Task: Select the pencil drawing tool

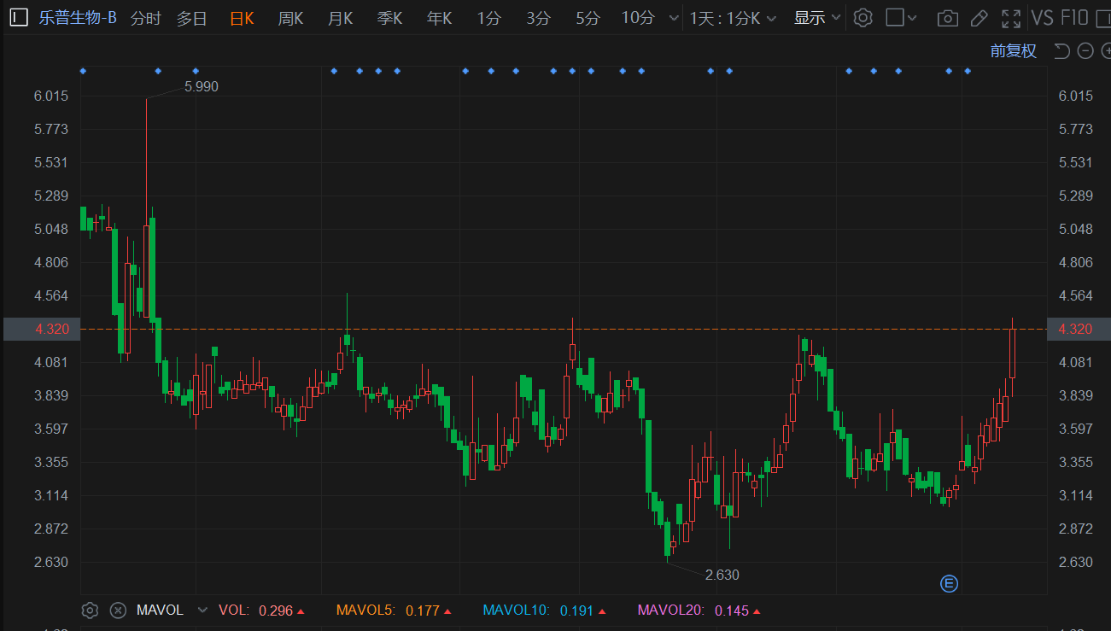Action: click(x=979, y=18)
